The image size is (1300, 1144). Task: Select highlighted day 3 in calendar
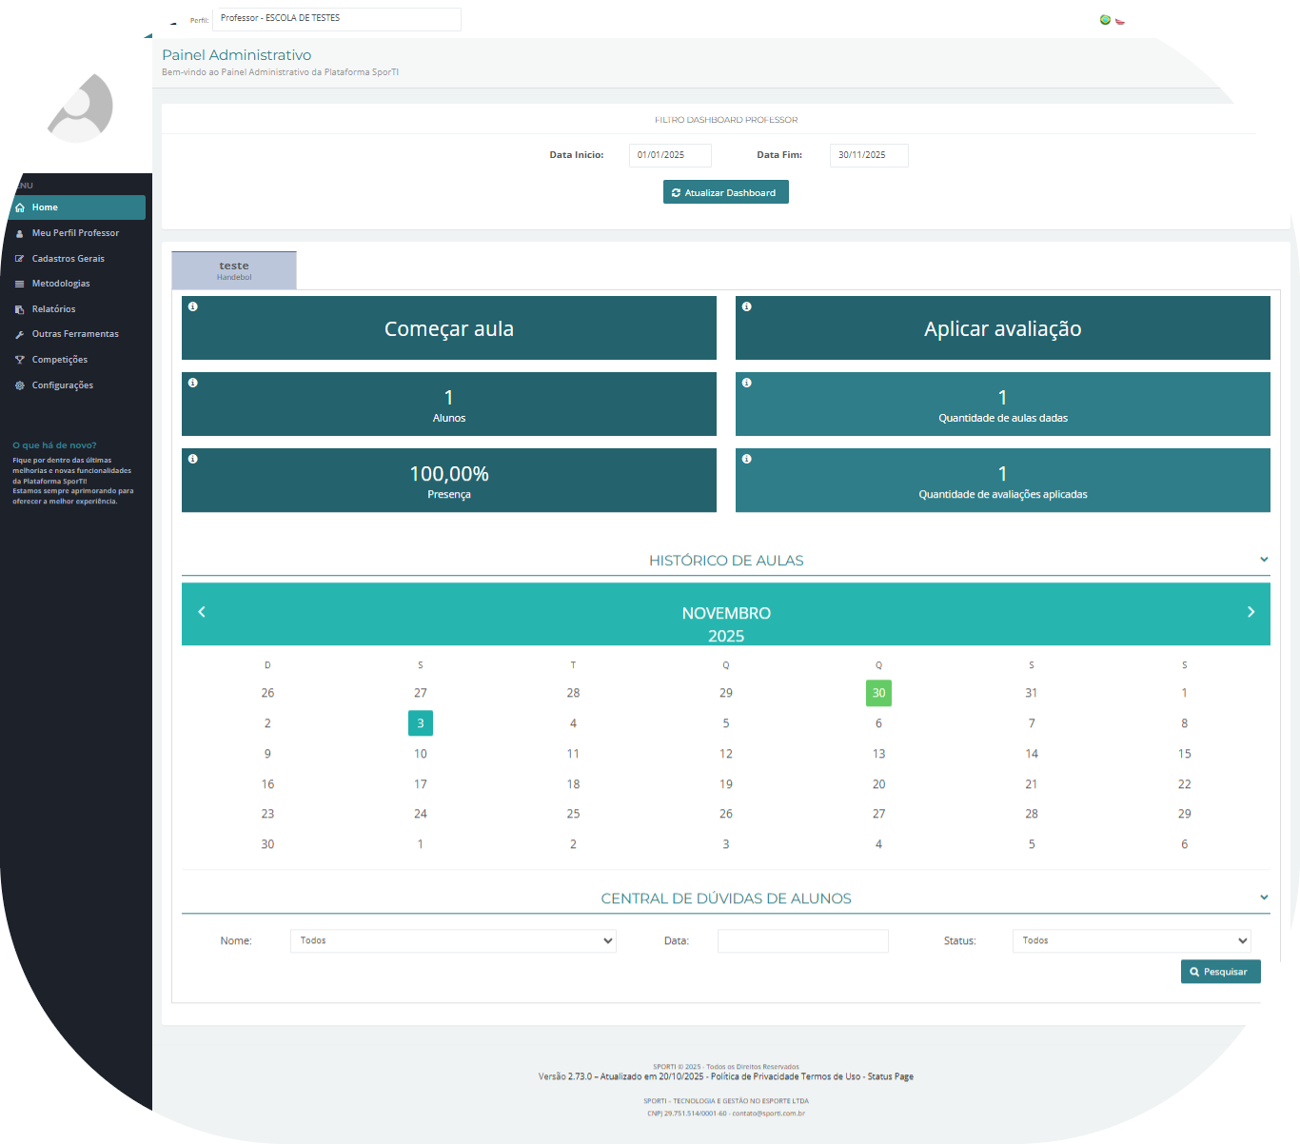pyautogui.click(x=421, y=723)
